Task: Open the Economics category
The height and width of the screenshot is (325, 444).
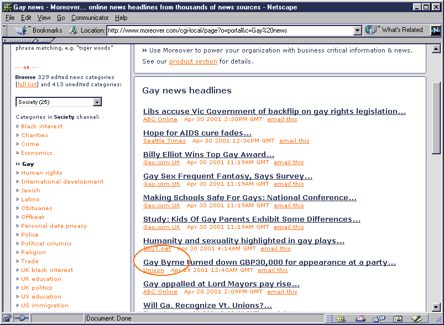Action: click(36, 153)
